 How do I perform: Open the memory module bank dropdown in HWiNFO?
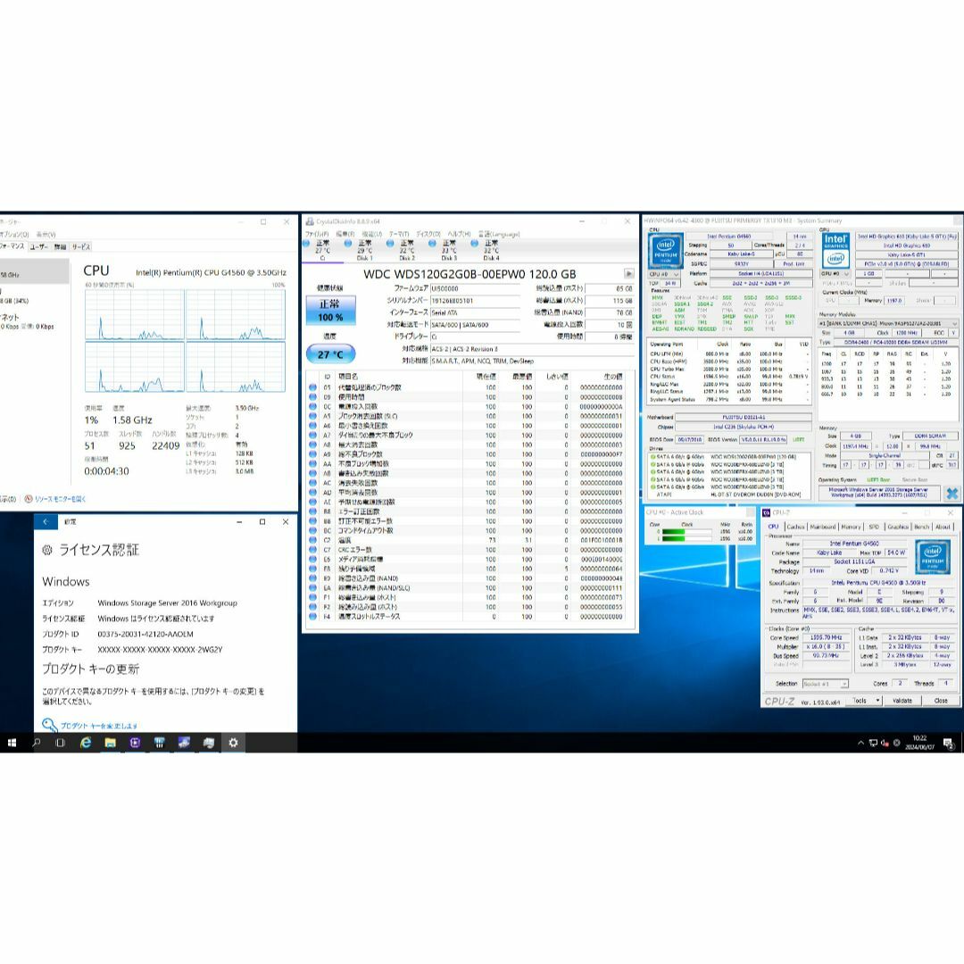[x=888, y=323]
